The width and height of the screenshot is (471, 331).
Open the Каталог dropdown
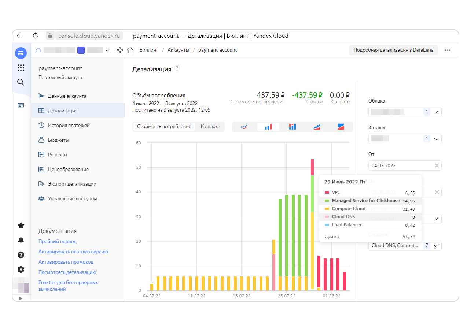(x=405, y=139)
